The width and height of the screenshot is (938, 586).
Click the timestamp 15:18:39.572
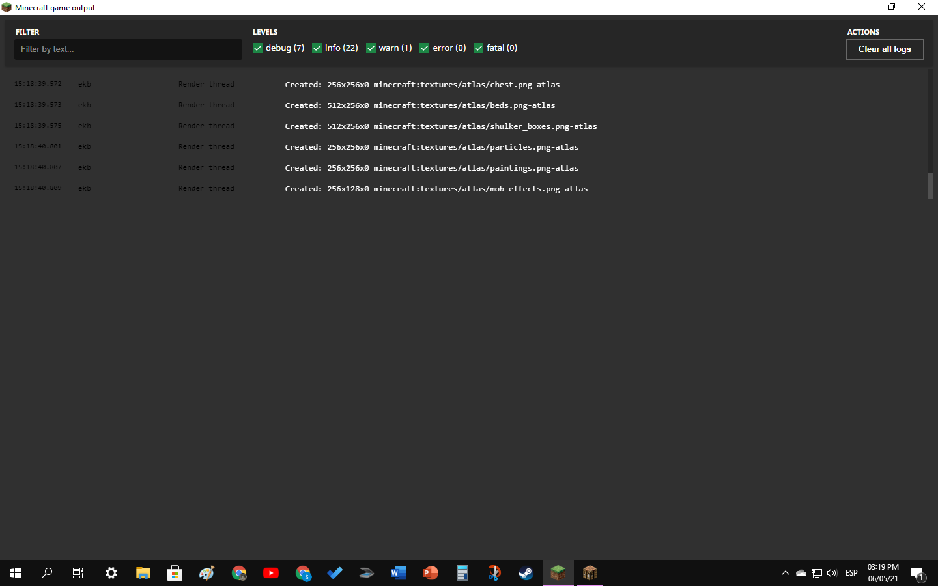[38, 84]
